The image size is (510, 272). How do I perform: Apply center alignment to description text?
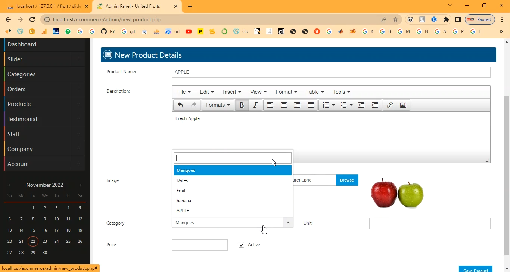[284, 105]
